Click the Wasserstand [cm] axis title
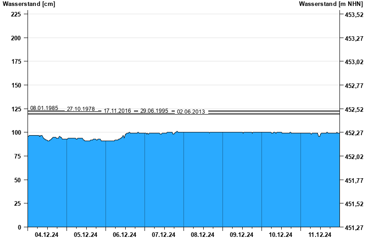Viewport: 367px width, 252px height. click(29, 4)
